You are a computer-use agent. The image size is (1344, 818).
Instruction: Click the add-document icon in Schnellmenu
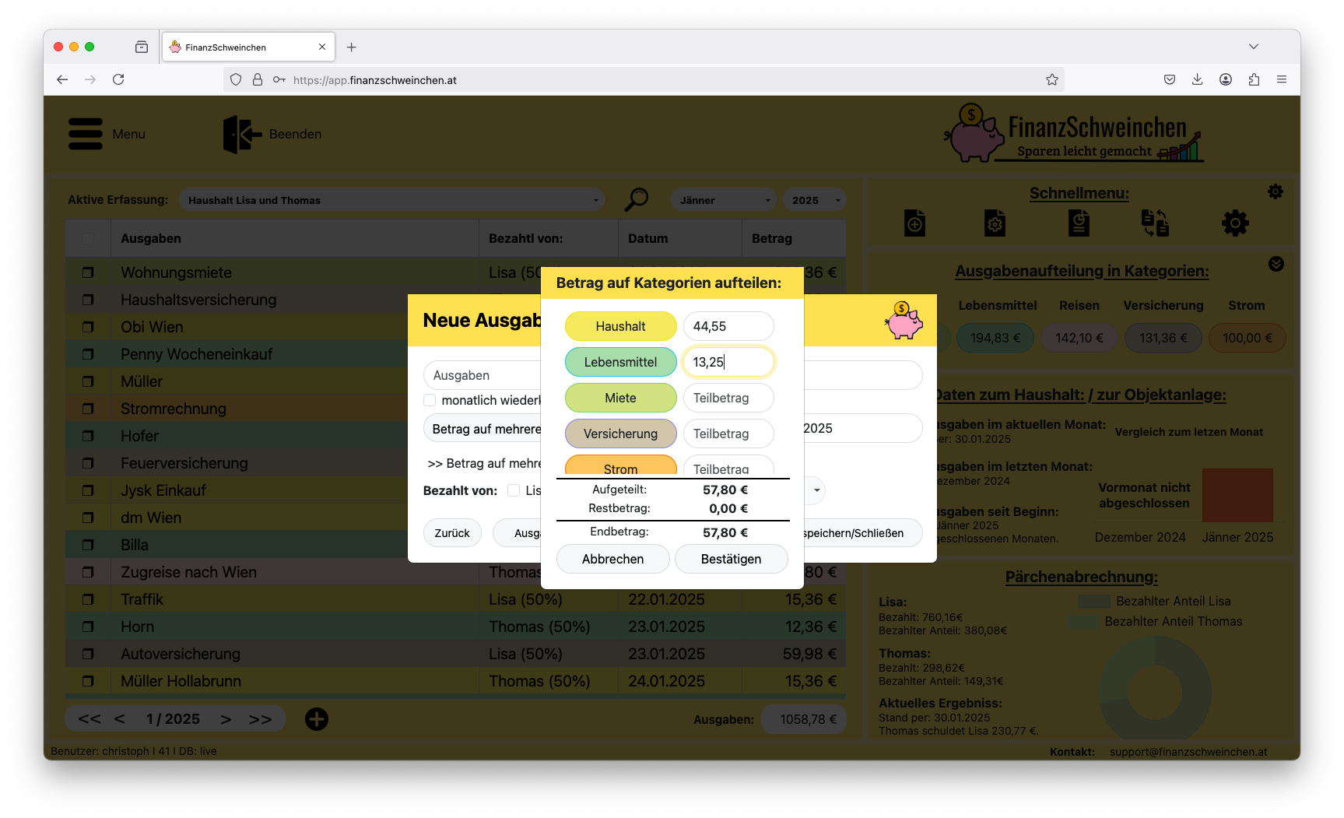(914, 223)
